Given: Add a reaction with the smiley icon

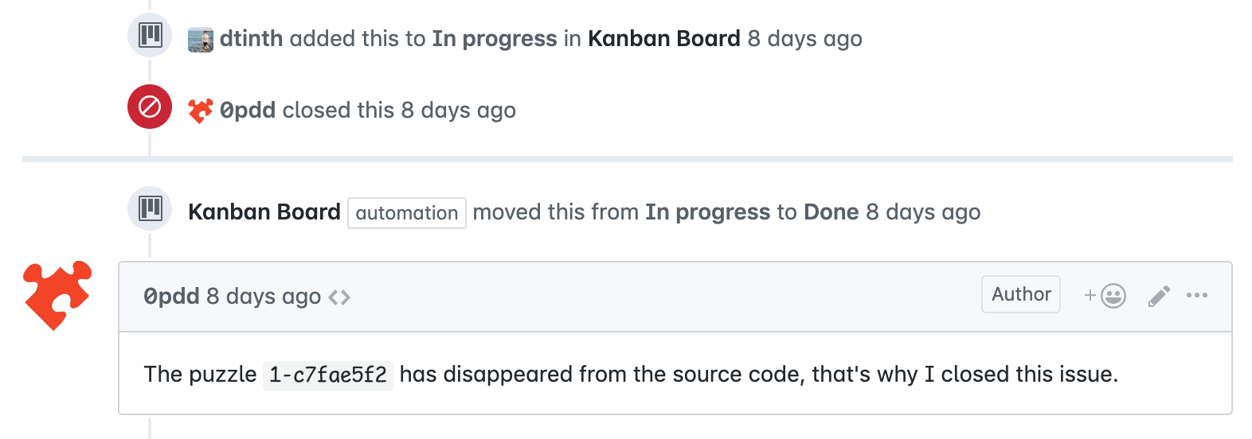Looking at the screenshot, I should pyautogui.click(x=1105, y=296).
